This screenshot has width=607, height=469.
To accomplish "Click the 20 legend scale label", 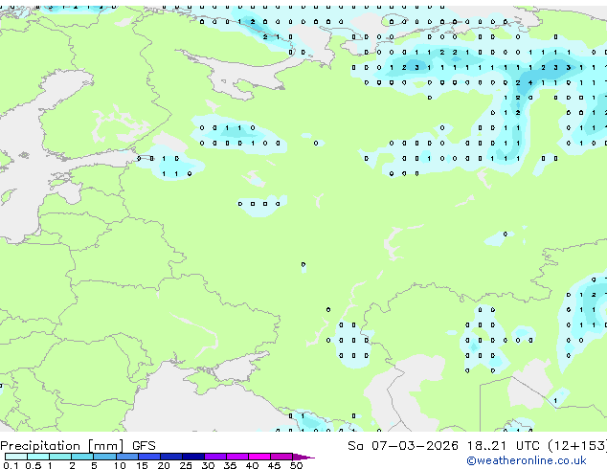I will tap(164, 465).
